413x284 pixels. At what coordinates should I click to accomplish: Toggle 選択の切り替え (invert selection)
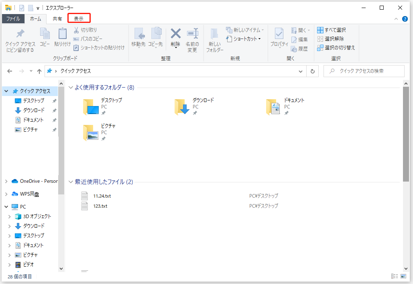pos(336,47)
